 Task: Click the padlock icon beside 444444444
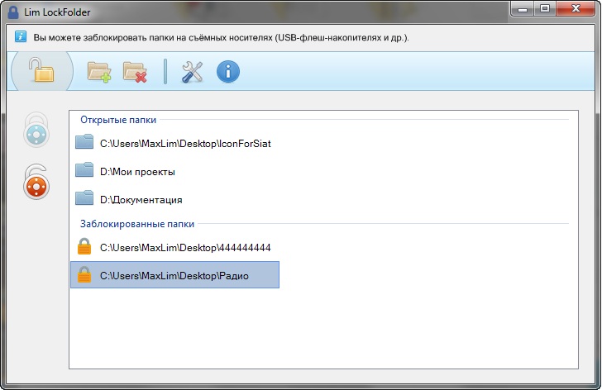tap(84, 246)
